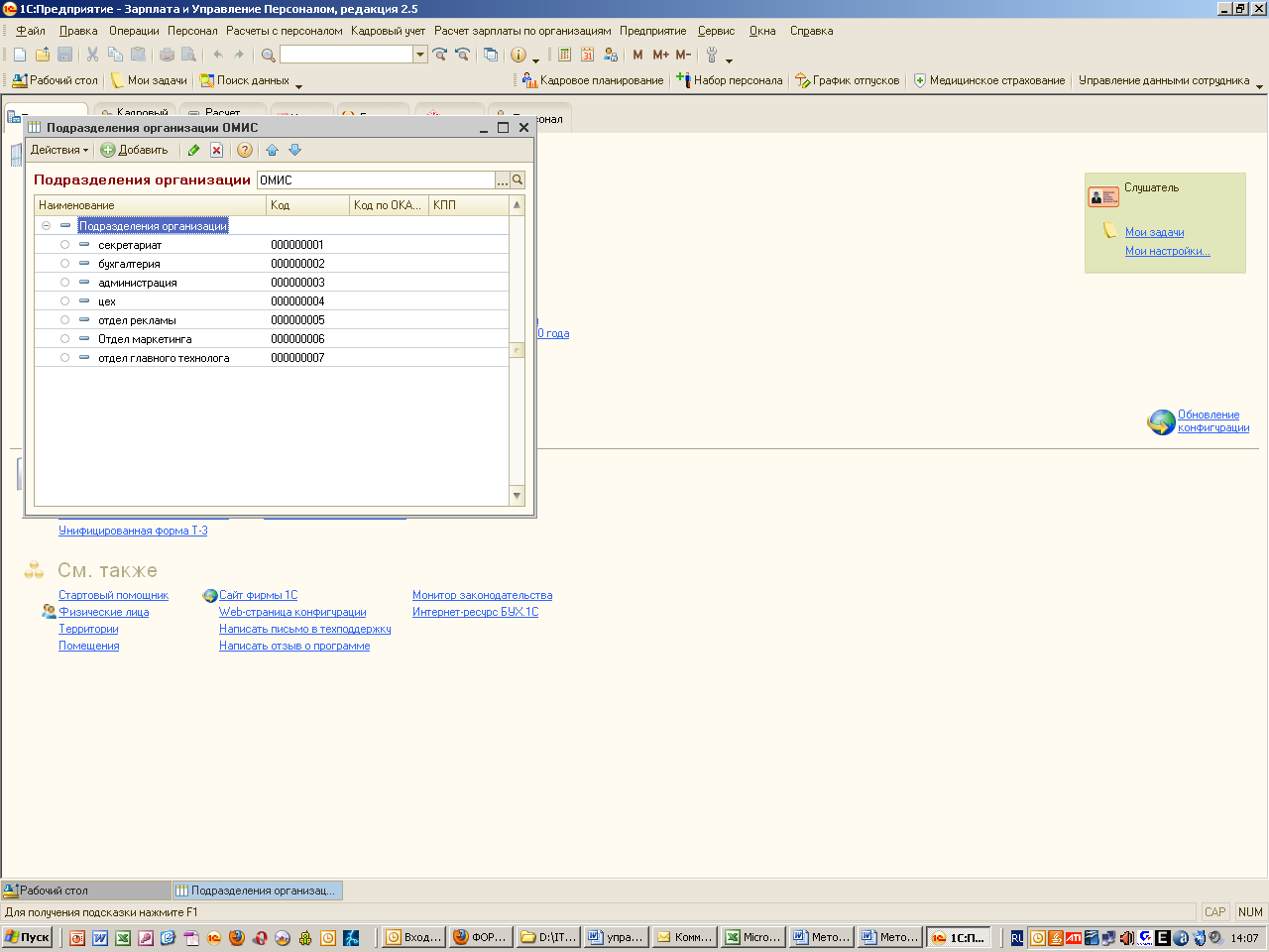This screenshot has height=952, width=1269.
Task: Click the magnifier open icon next to ОМИС field
Action: (x=518, y=179)
